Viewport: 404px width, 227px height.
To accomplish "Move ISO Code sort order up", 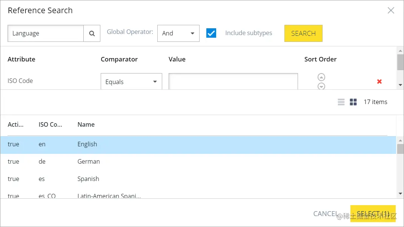I will point(321,77).
